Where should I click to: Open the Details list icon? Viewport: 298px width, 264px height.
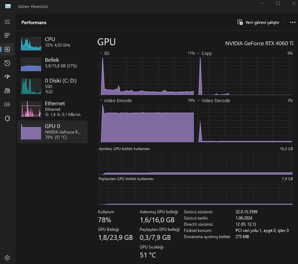coord(7,105)
